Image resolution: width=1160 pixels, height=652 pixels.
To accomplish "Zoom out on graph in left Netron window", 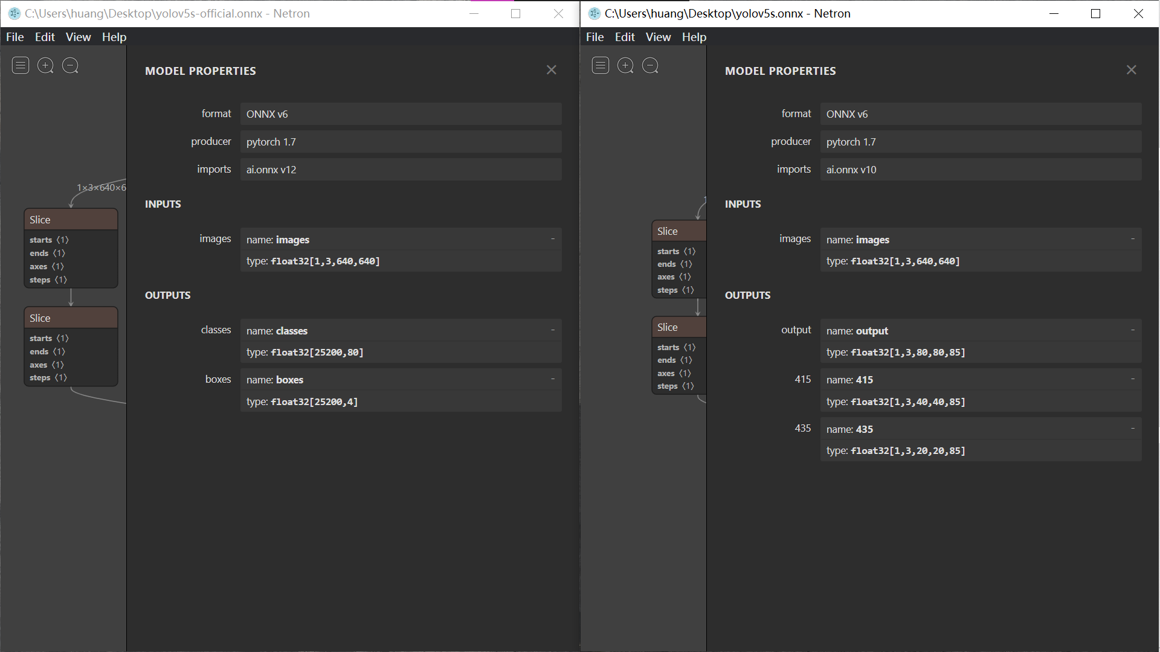I will click(70, 65).
